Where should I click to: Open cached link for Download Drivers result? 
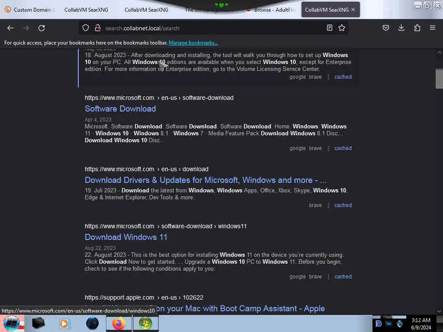coord(343,205)
